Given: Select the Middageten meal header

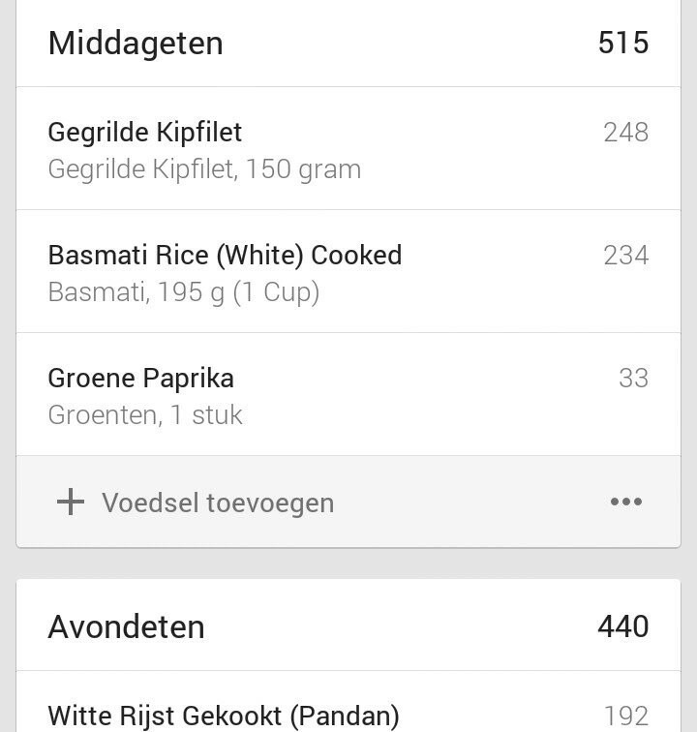Looking at the screenshot, I should (x=136, y=43).
